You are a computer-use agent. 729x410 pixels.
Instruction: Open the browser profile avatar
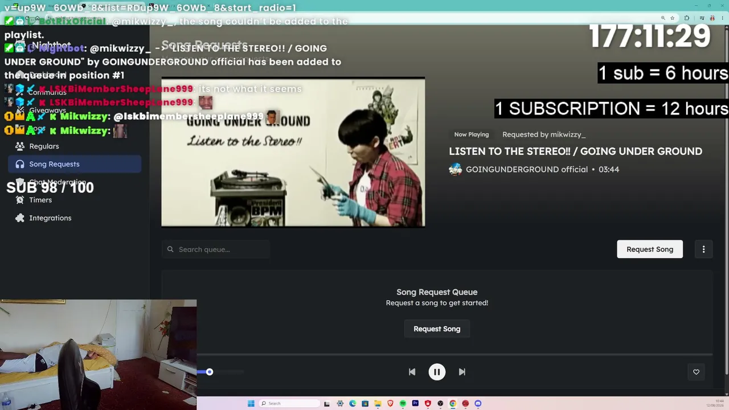[712, 18]
